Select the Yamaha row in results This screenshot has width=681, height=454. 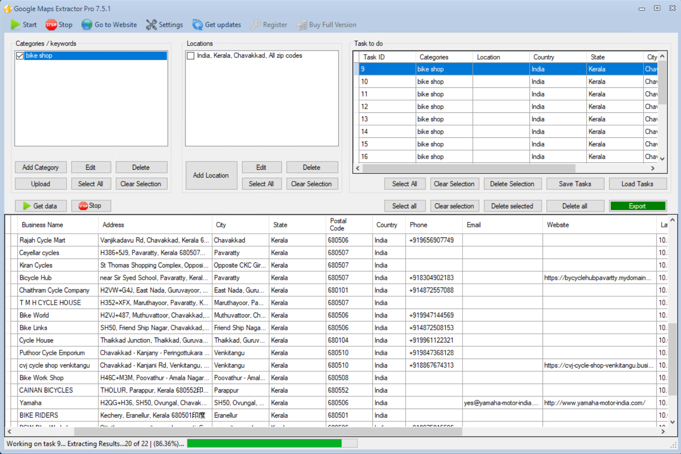[30, 403]
